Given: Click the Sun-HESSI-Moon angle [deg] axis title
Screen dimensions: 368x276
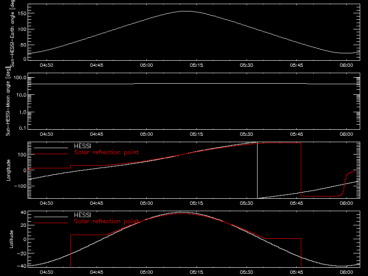Looking at the screenshot, I should coord(8,101).
